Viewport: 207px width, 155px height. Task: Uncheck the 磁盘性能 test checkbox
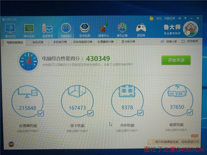click(x=190, y=112)
